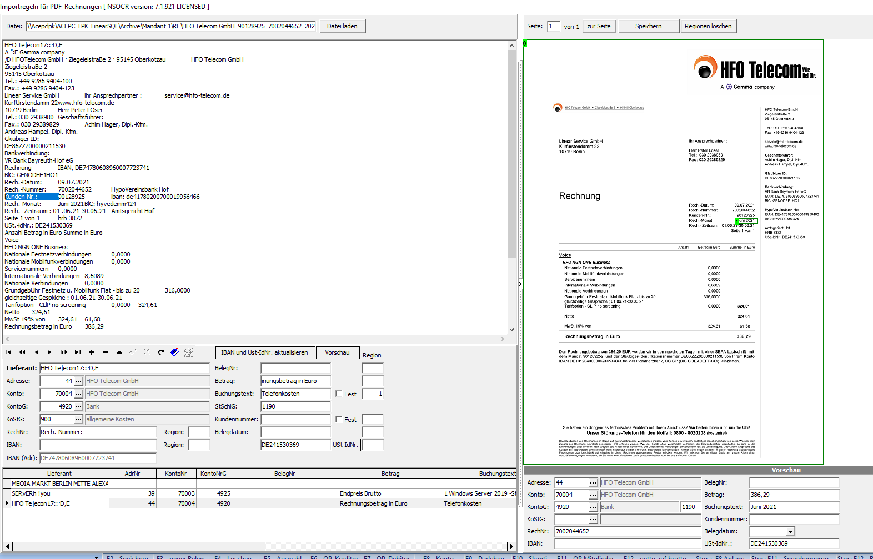
Task: Delete the current record with the minus icon
Action: click(x=106, y=352)
